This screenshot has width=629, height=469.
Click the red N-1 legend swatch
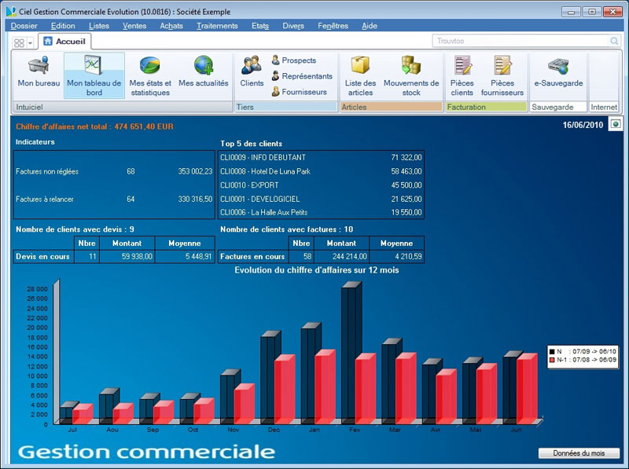[554, 360]
